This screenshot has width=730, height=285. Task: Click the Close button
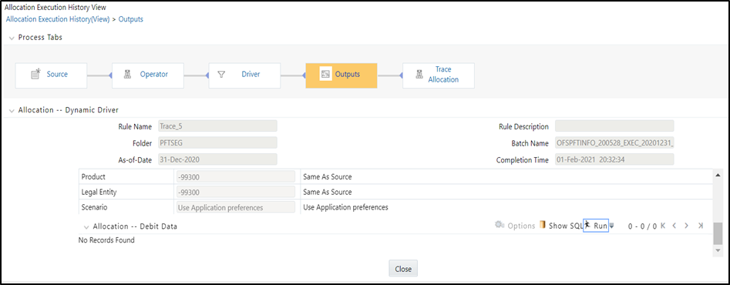point(403,269)
